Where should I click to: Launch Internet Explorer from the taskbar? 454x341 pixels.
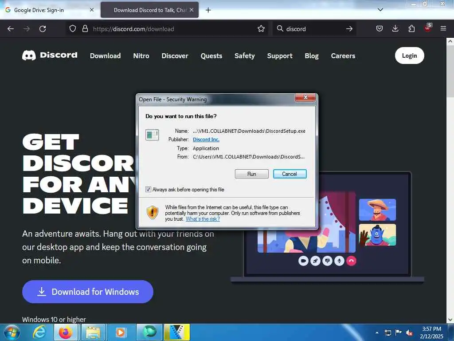[39, 332]
